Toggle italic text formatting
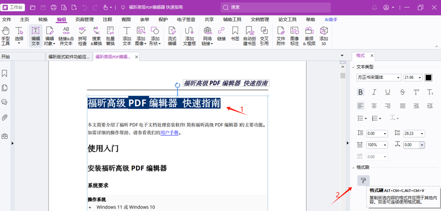Viewport: 441px width, 211px height. pyautogui.click(x=374, y=92)
